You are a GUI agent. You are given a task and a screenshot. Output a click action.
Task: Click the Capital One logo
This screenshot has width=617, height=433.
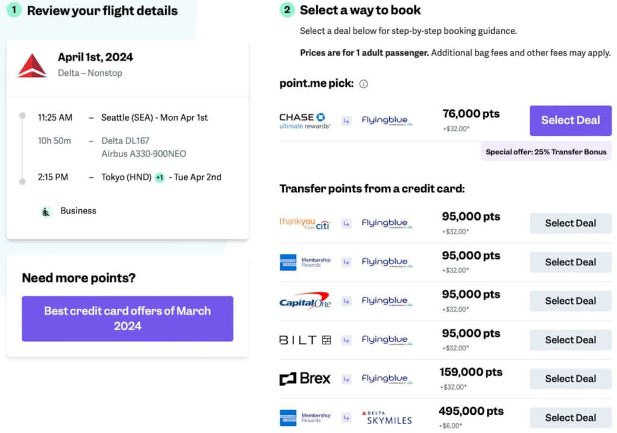[x=305, y=301]
